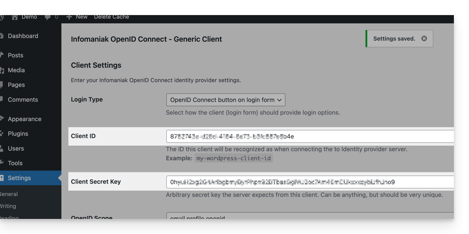Screen dimensions: 469x234
Task: Click into the Client Secret Key field
Action: (310, 182)
